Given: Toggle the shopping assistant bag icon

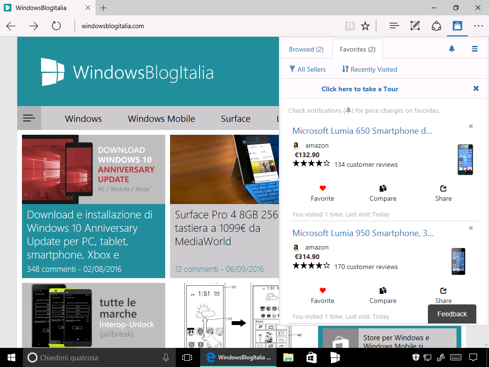Looking at the screenshot, I should click(457, 26).
